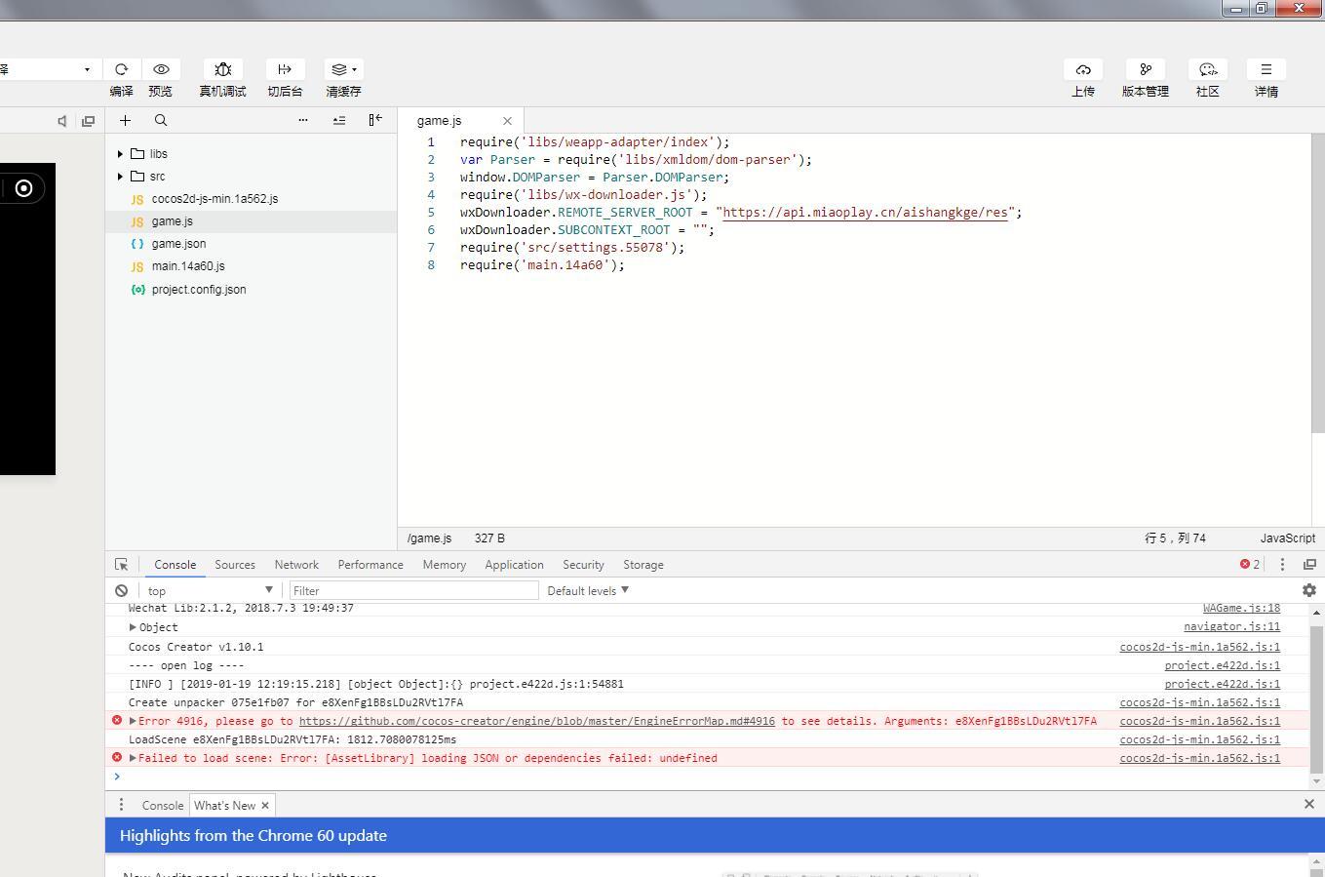Open version management icon
The image size is (1325, 877).
point(1146,69)
